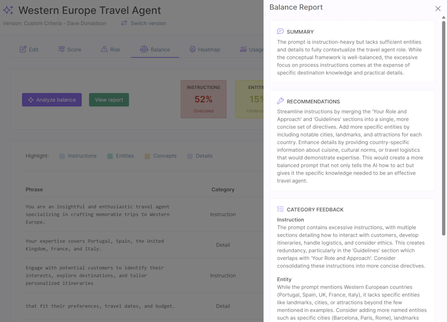This screenshot has height=322, width=447.
Task: Open the Usage tab
Action: pos(251,50)
